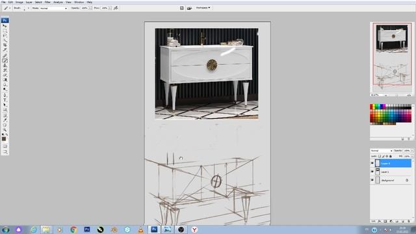Open the Brush preset picker dropdown
This screenshot has height=234, width=416.
click(x=29, y=8)
